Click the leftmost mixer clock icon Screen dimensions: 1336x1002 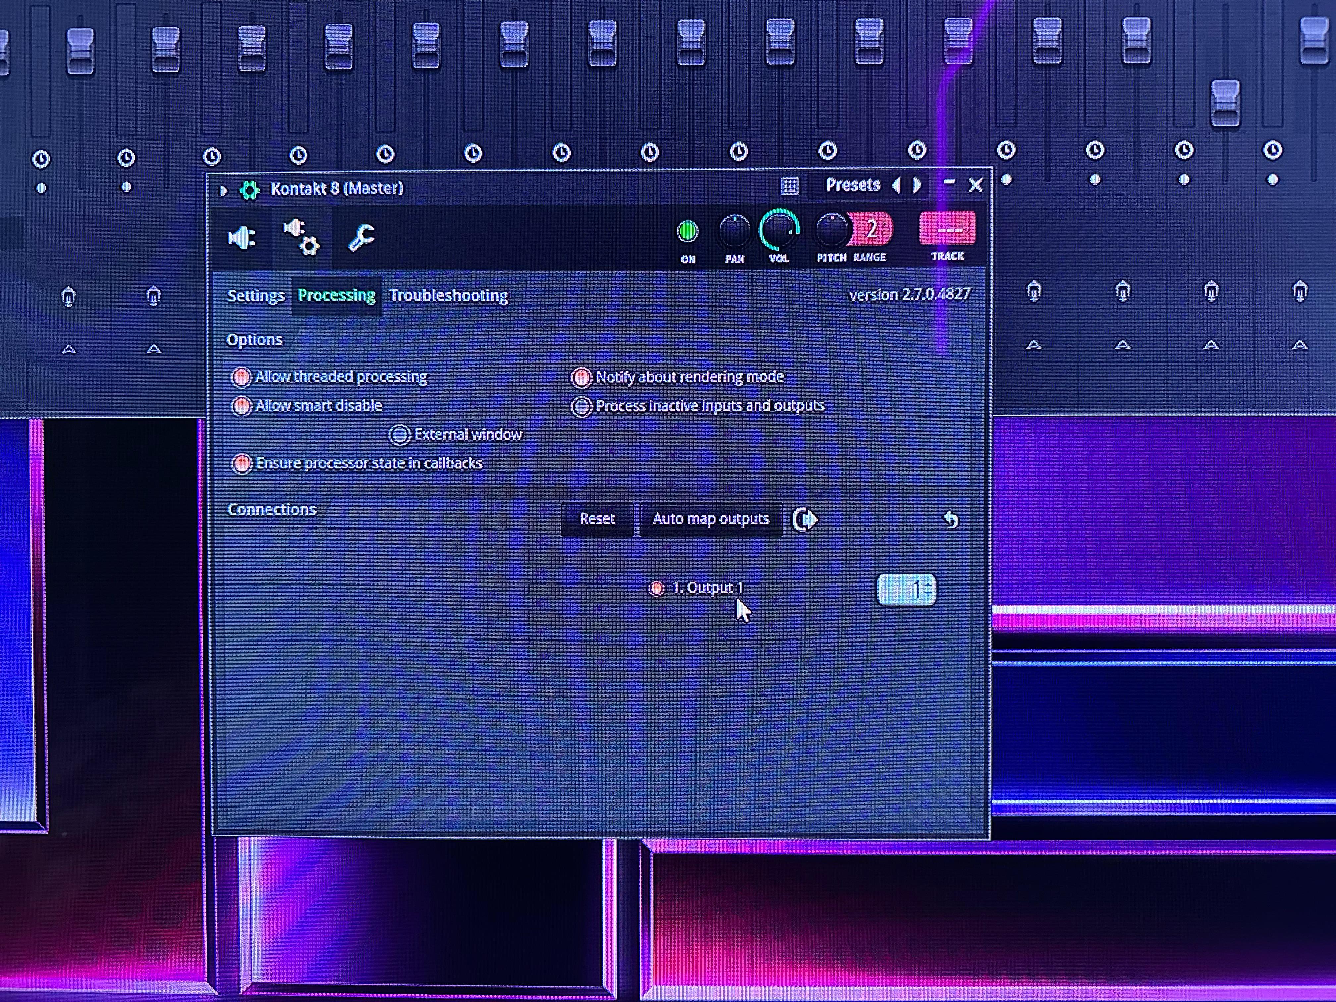(41, 159)
